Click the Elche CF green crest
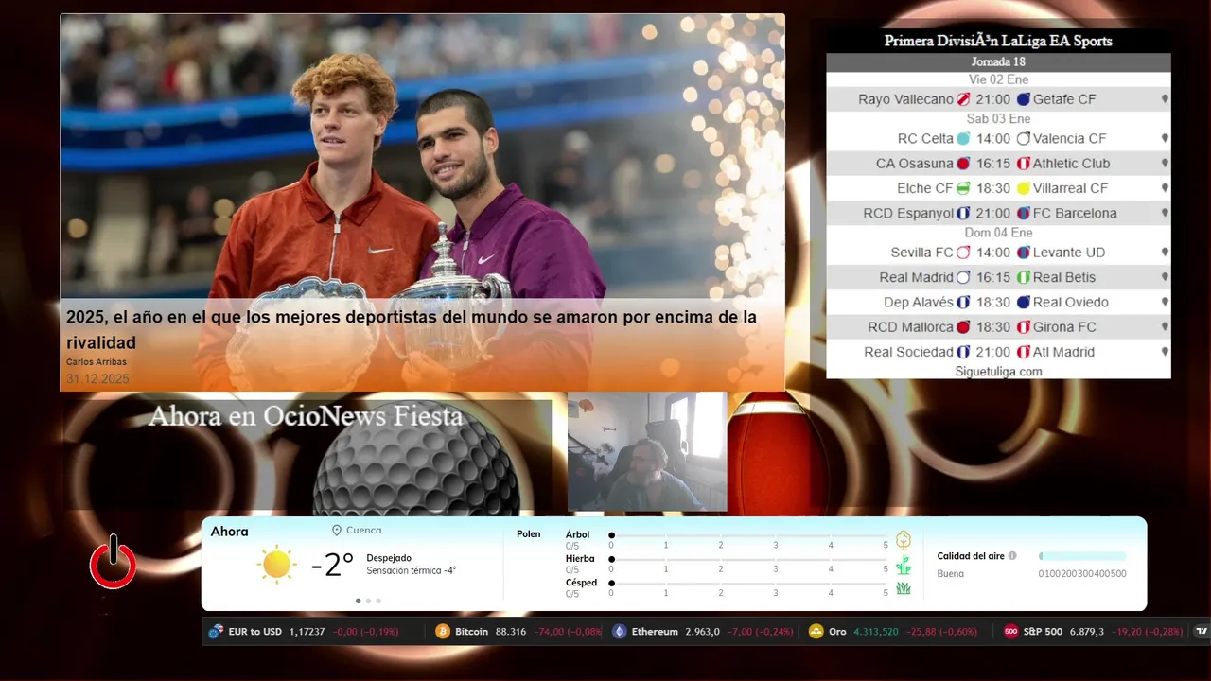Viewport: 1211px width, 681px height. 963,188
